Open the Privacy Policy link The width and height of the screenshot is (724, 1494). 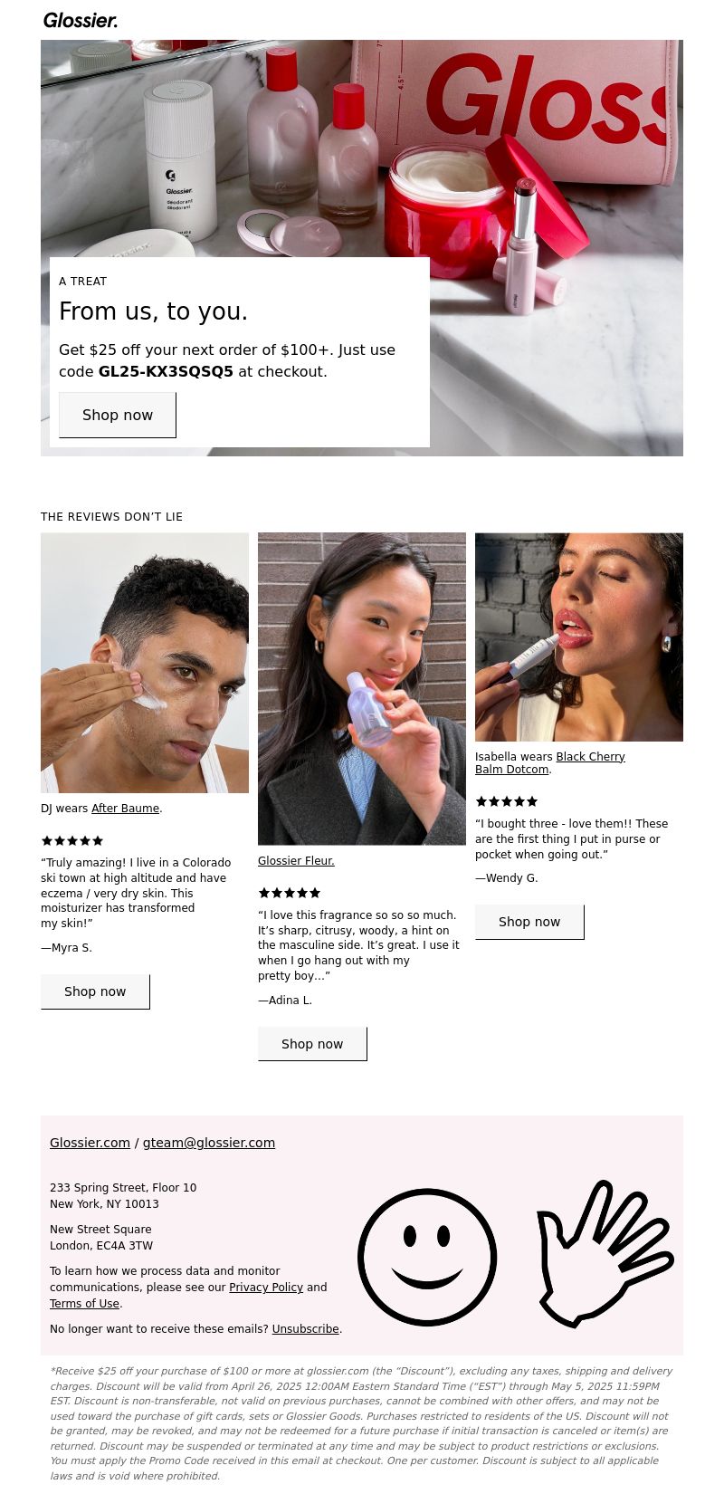(266, 1288)
